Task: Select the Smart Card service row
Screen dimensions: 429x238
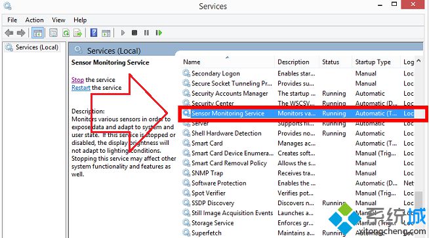Action: click(298, 144)
